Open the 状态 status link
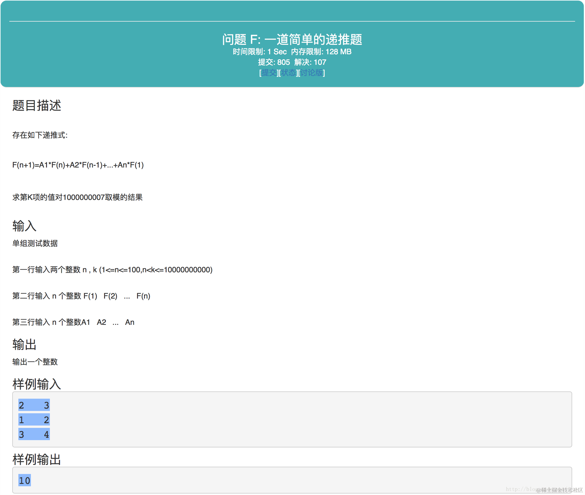The width and height of the screenshot is (585, 495). pos(288,73)
